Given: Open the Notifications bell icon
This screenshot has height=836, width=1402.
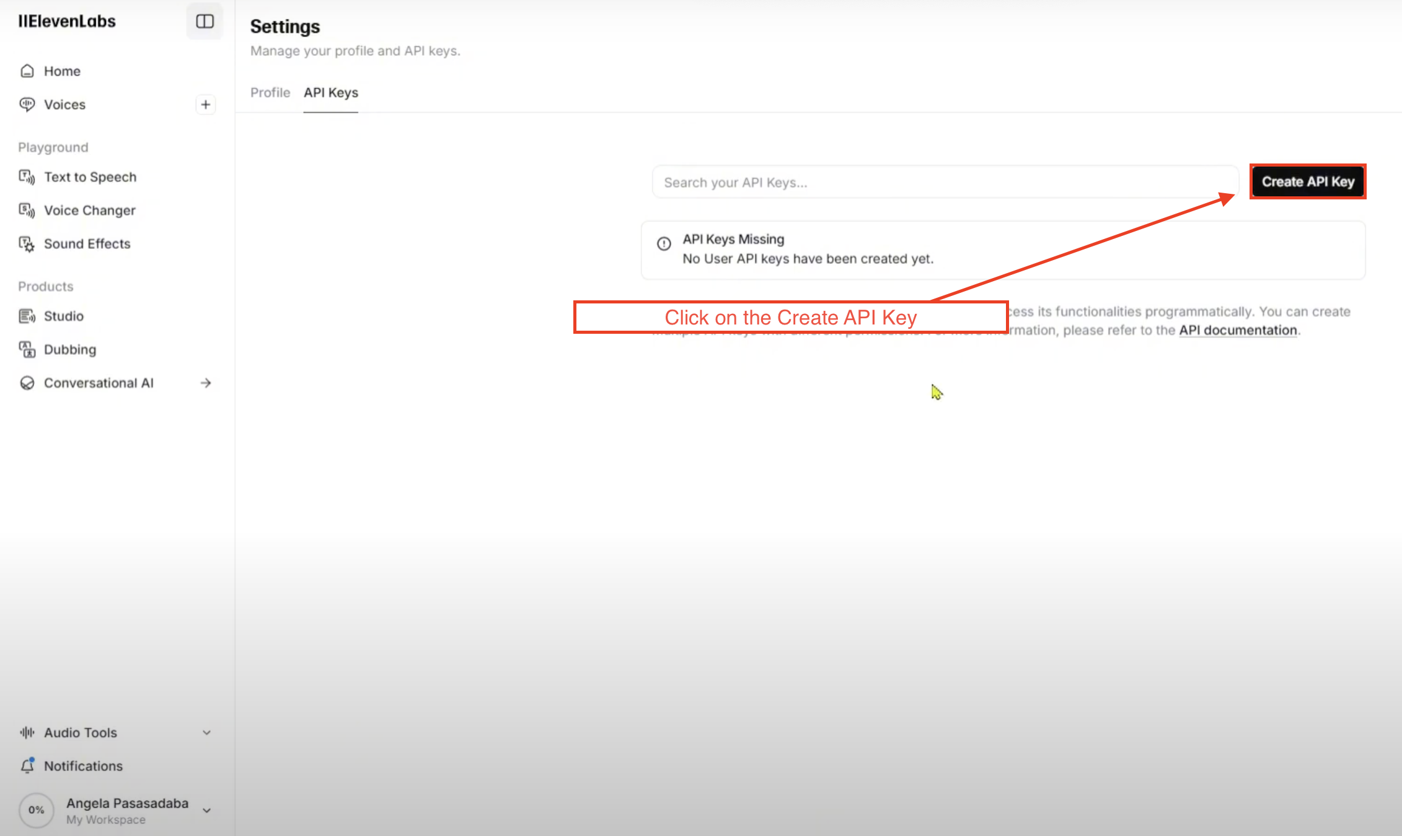Looking at the screenshot, I should point(27,766).
